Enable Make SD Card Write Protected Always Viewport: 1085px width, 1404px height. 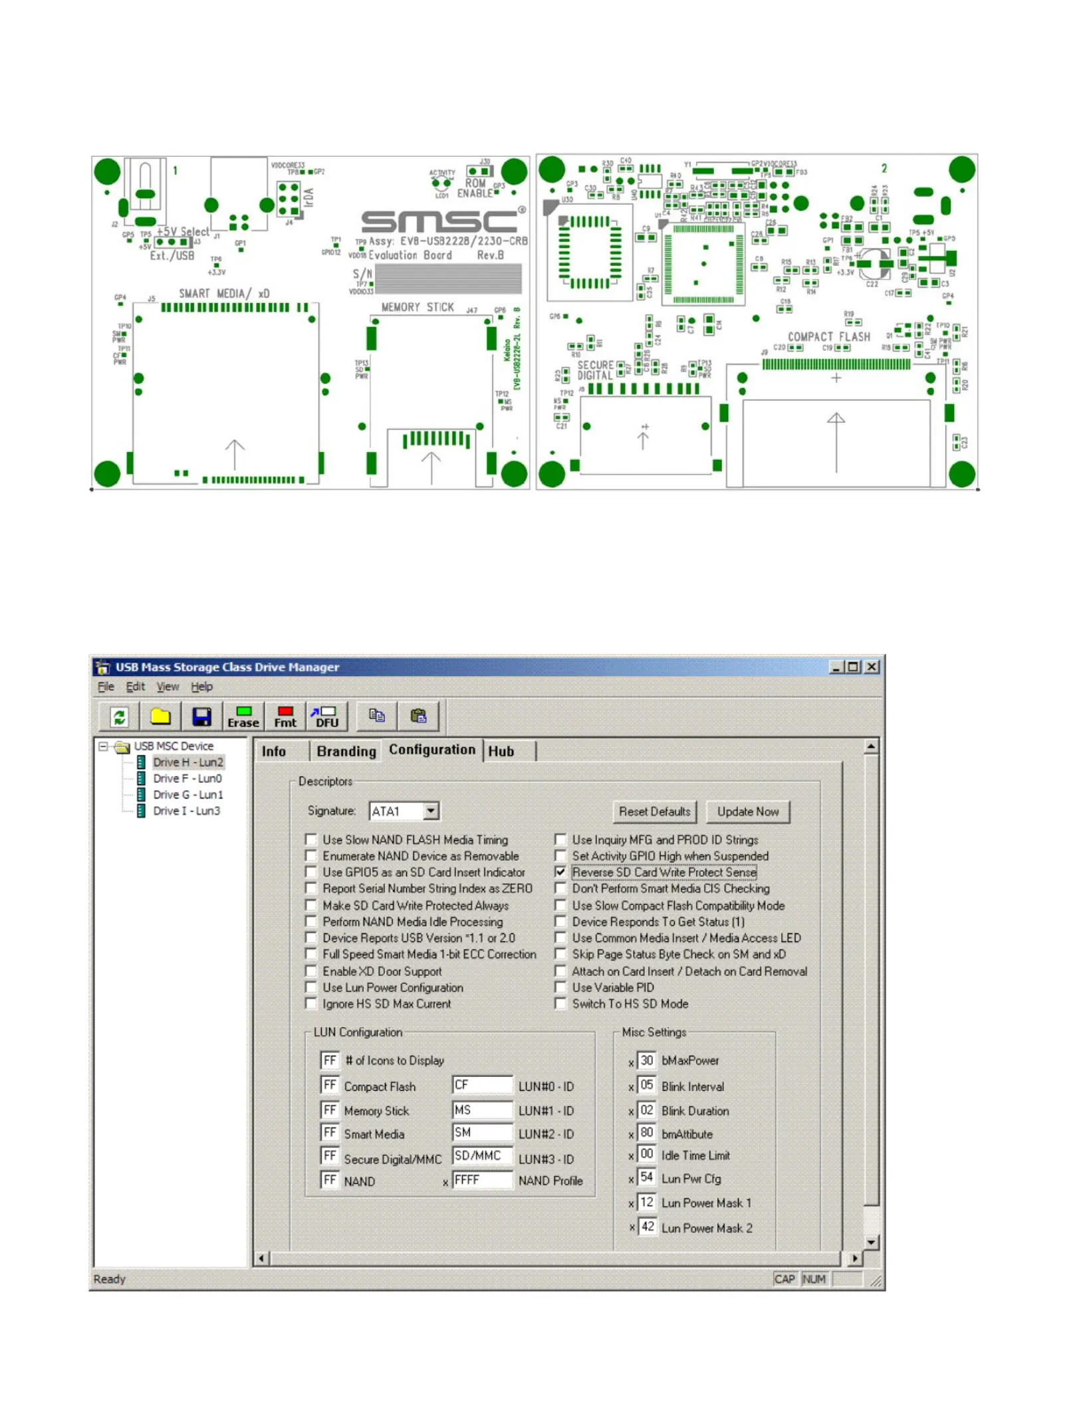pyautogui.click(x=310, y=905)
